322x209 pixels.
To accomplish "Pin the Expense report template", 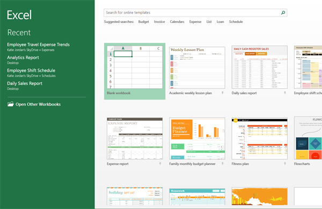I will [160, 164].
